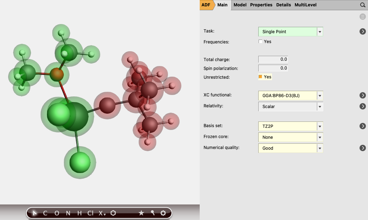368x220 pixels.
Task: Open the gear settings in molecule toolbar
Action: pos(163,213)
